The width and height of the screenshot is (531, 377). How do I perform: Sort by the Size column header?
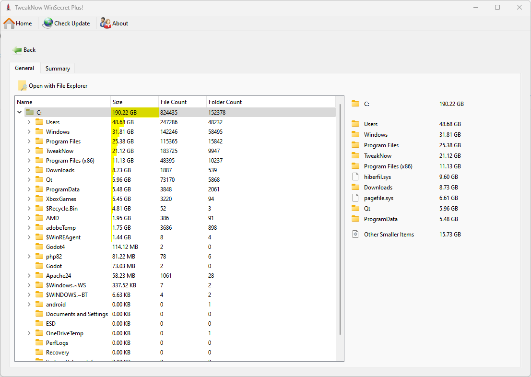(x=134, y=102)
